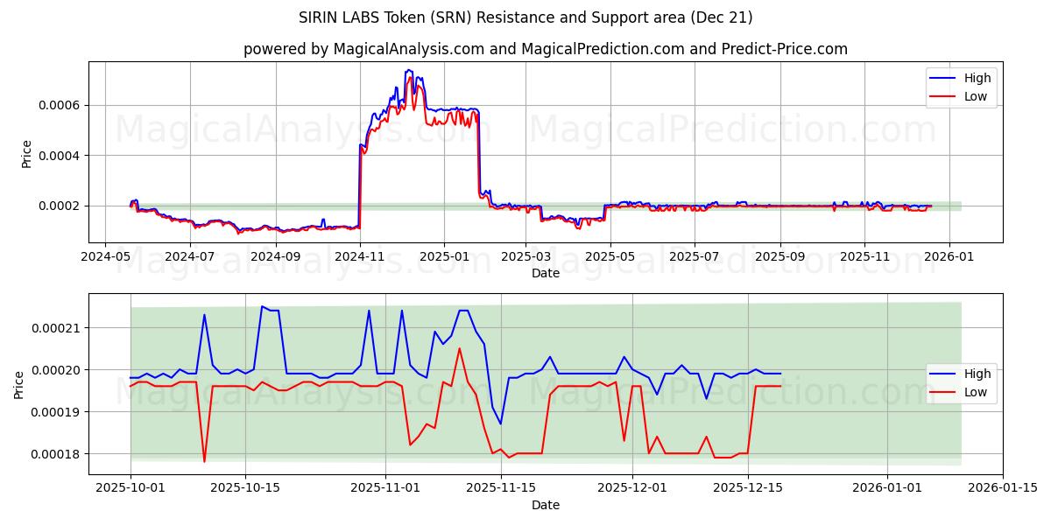Click the red Low legend marker in bottom chart
Screen dimensions: 1051x525
coord(942,392)
